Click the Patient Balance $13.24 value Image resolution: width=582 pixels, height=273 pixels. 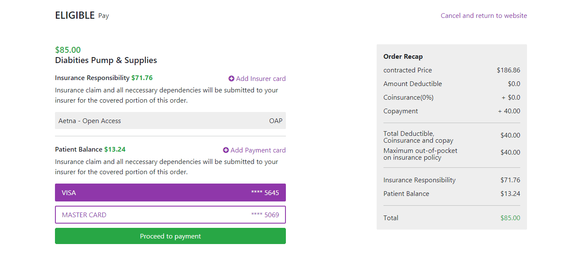[x=510, y=193]
